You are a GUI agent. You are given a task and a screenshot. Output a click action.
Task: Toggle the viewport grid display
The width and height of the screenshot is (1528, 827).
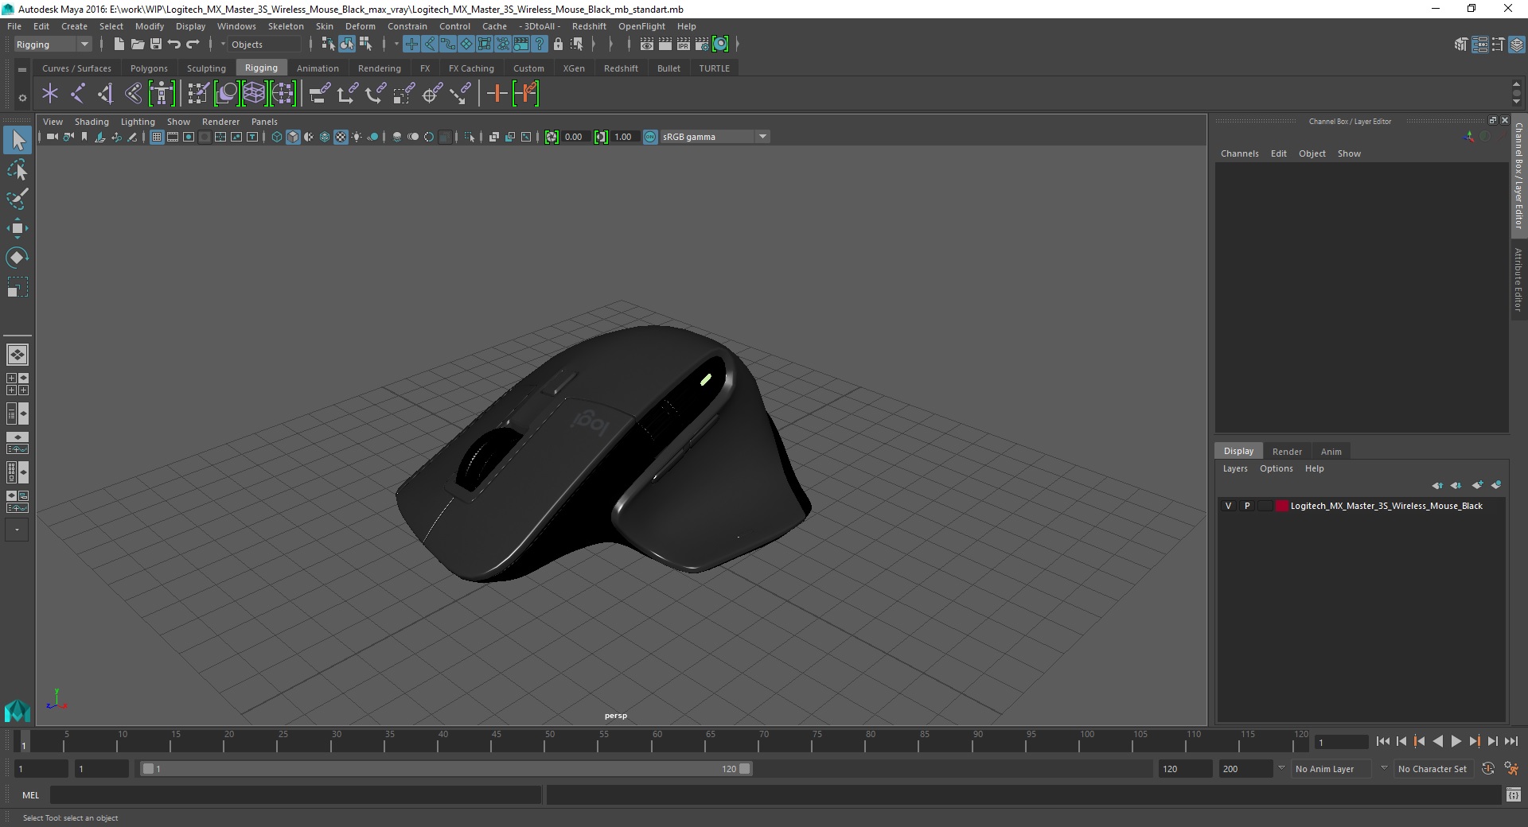click(x=157, y=137)
